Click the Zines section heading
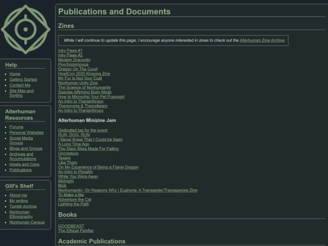 66,26
